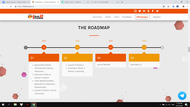Viewport: 190px width, 107px height.
Task: Click 'Road Map V.2' text
Action: (136, 64)
